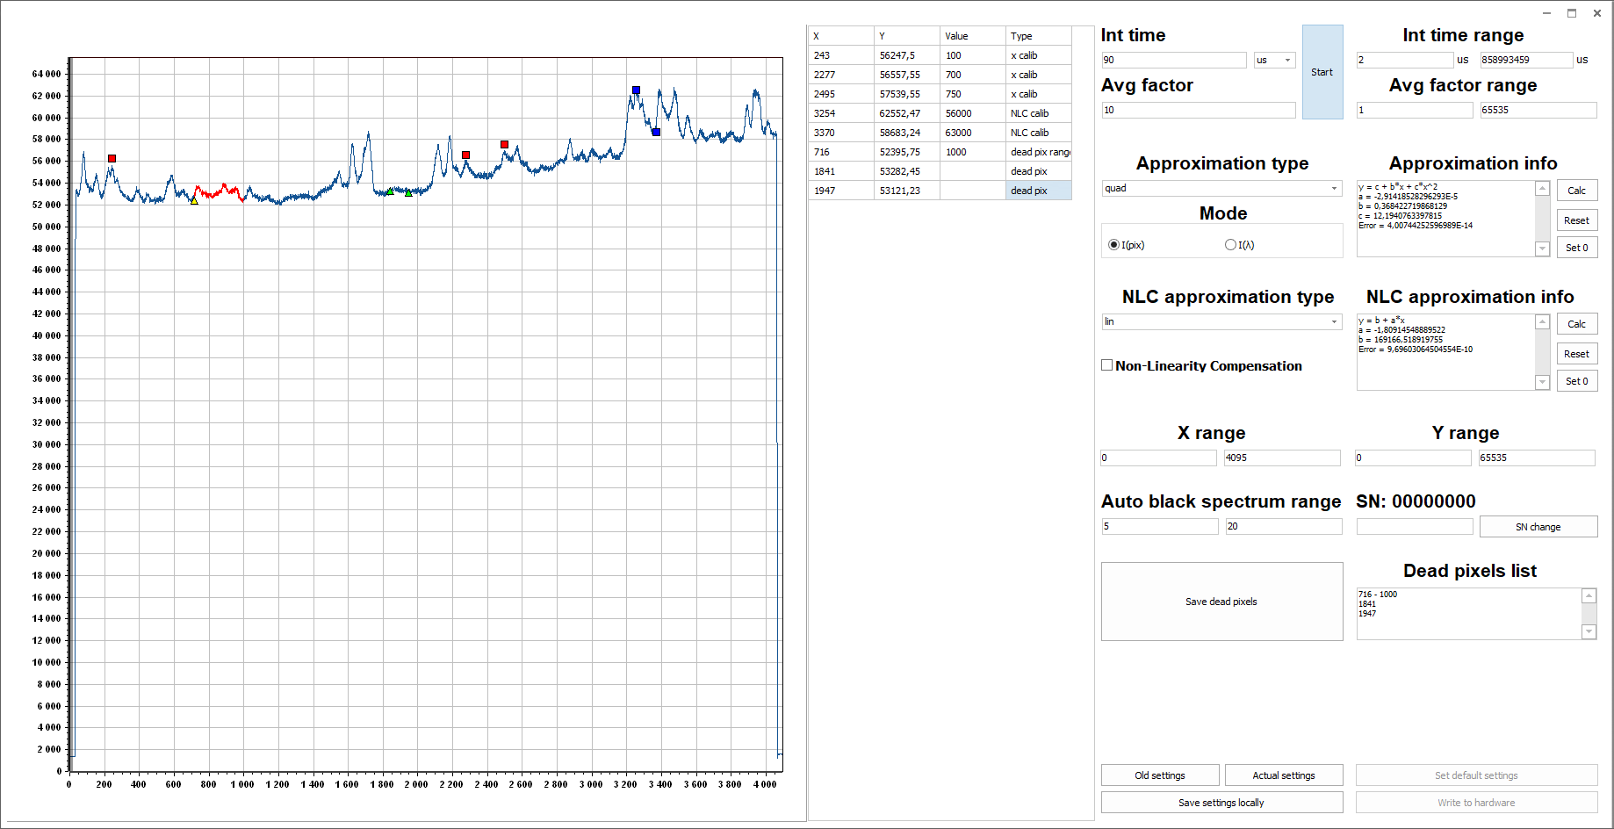Click the Start measurement button

point(1322,72)
